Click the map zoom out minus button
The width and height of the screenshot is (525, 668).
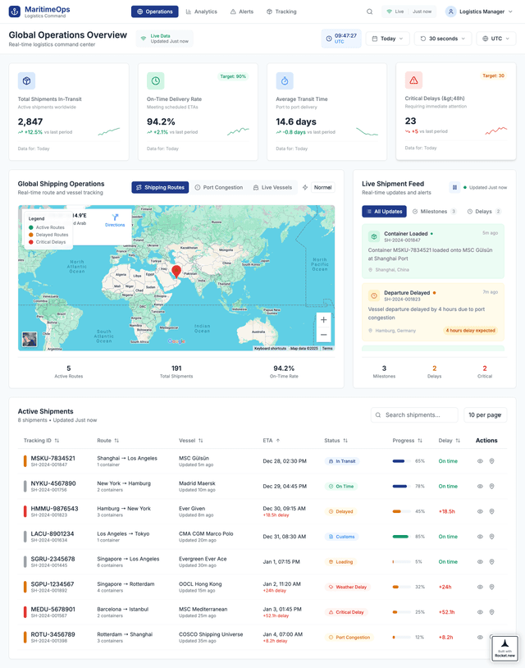coord(323,335)
